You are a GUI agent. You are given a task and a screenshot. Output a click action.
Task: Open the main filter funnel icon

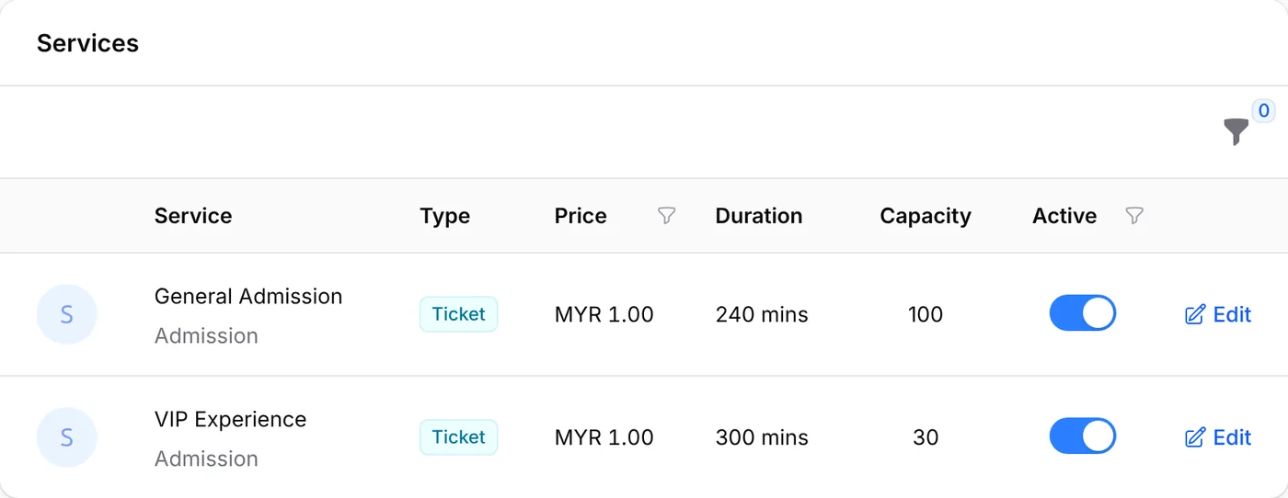(1236, 132)
